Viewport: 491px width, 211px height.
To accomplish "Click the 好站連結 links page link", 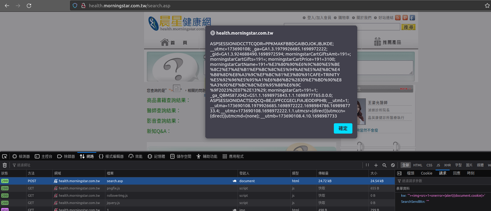I will pos(386,18).
